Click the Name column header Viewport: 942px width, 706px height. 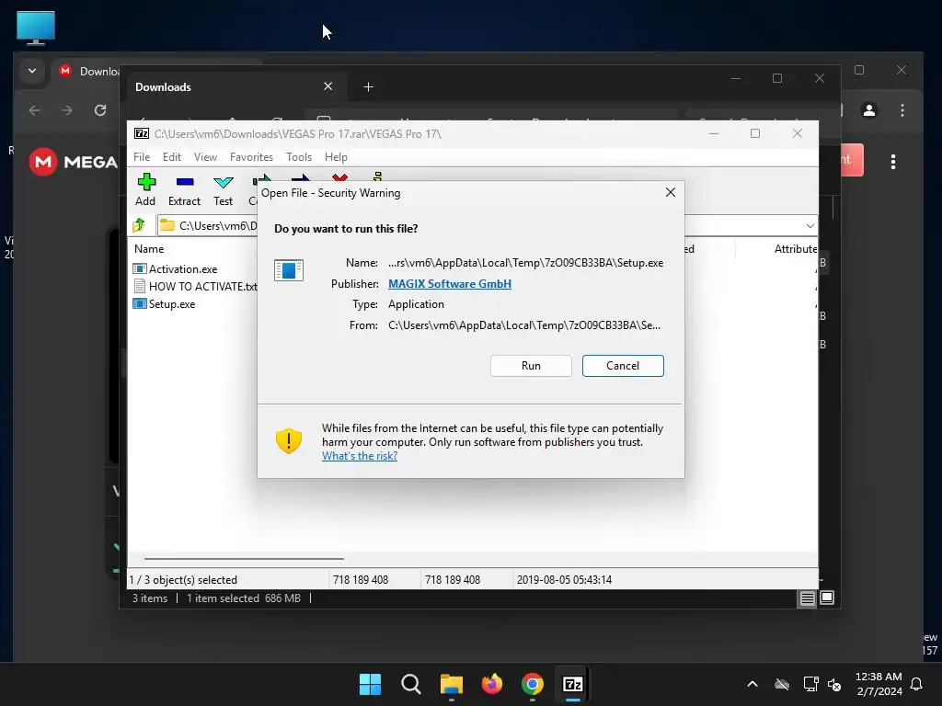pos(149,248)
